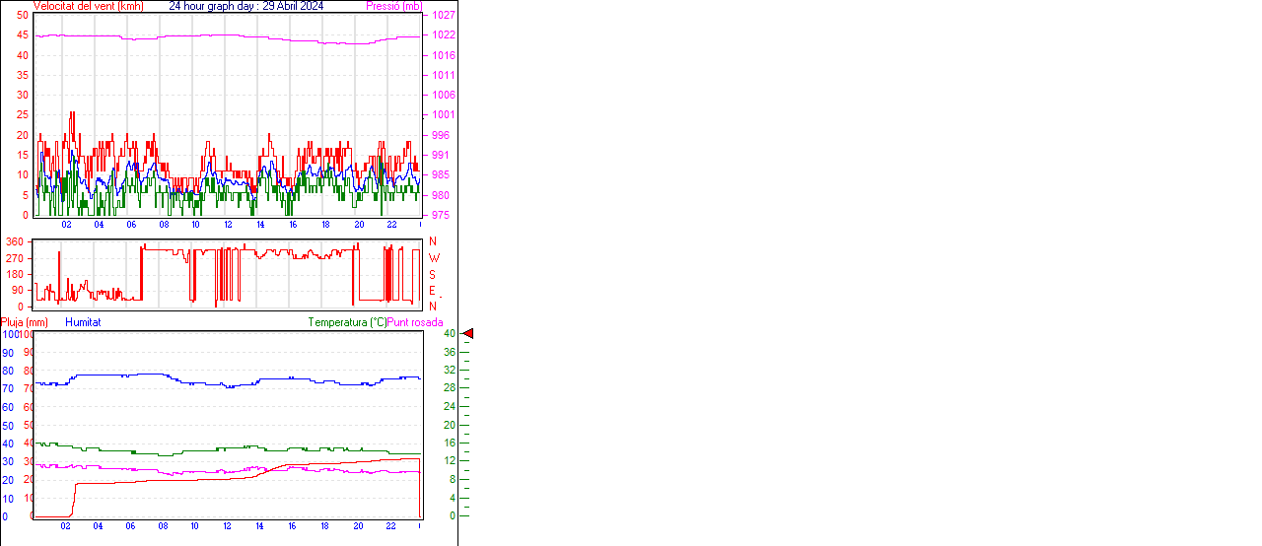Click the 'Pluja (mm)' legend label

(25, 322)
